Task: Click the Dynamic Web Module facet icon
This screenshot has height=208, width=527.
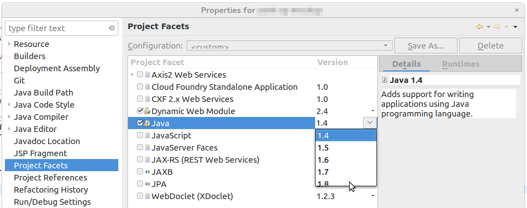Action: click(147, 111)
